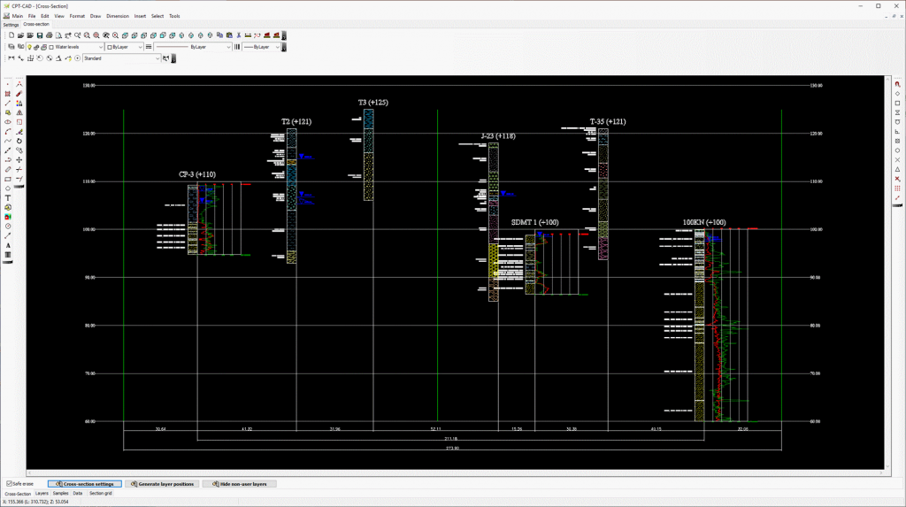Switch to the Samples tab
Viewport: 906px width, 507px height.
pos(60,493)
